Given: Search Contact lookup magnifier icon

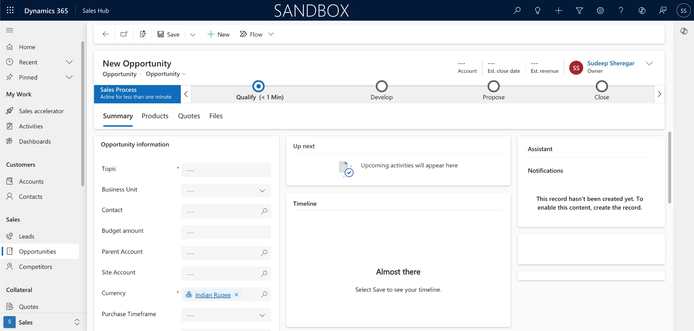Looking at the screenshot, I should click(x=264, y=211).
